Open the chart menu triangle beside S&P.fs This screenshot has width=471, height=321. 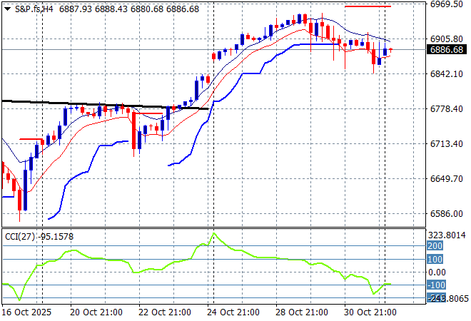click(x=8, y=9)
